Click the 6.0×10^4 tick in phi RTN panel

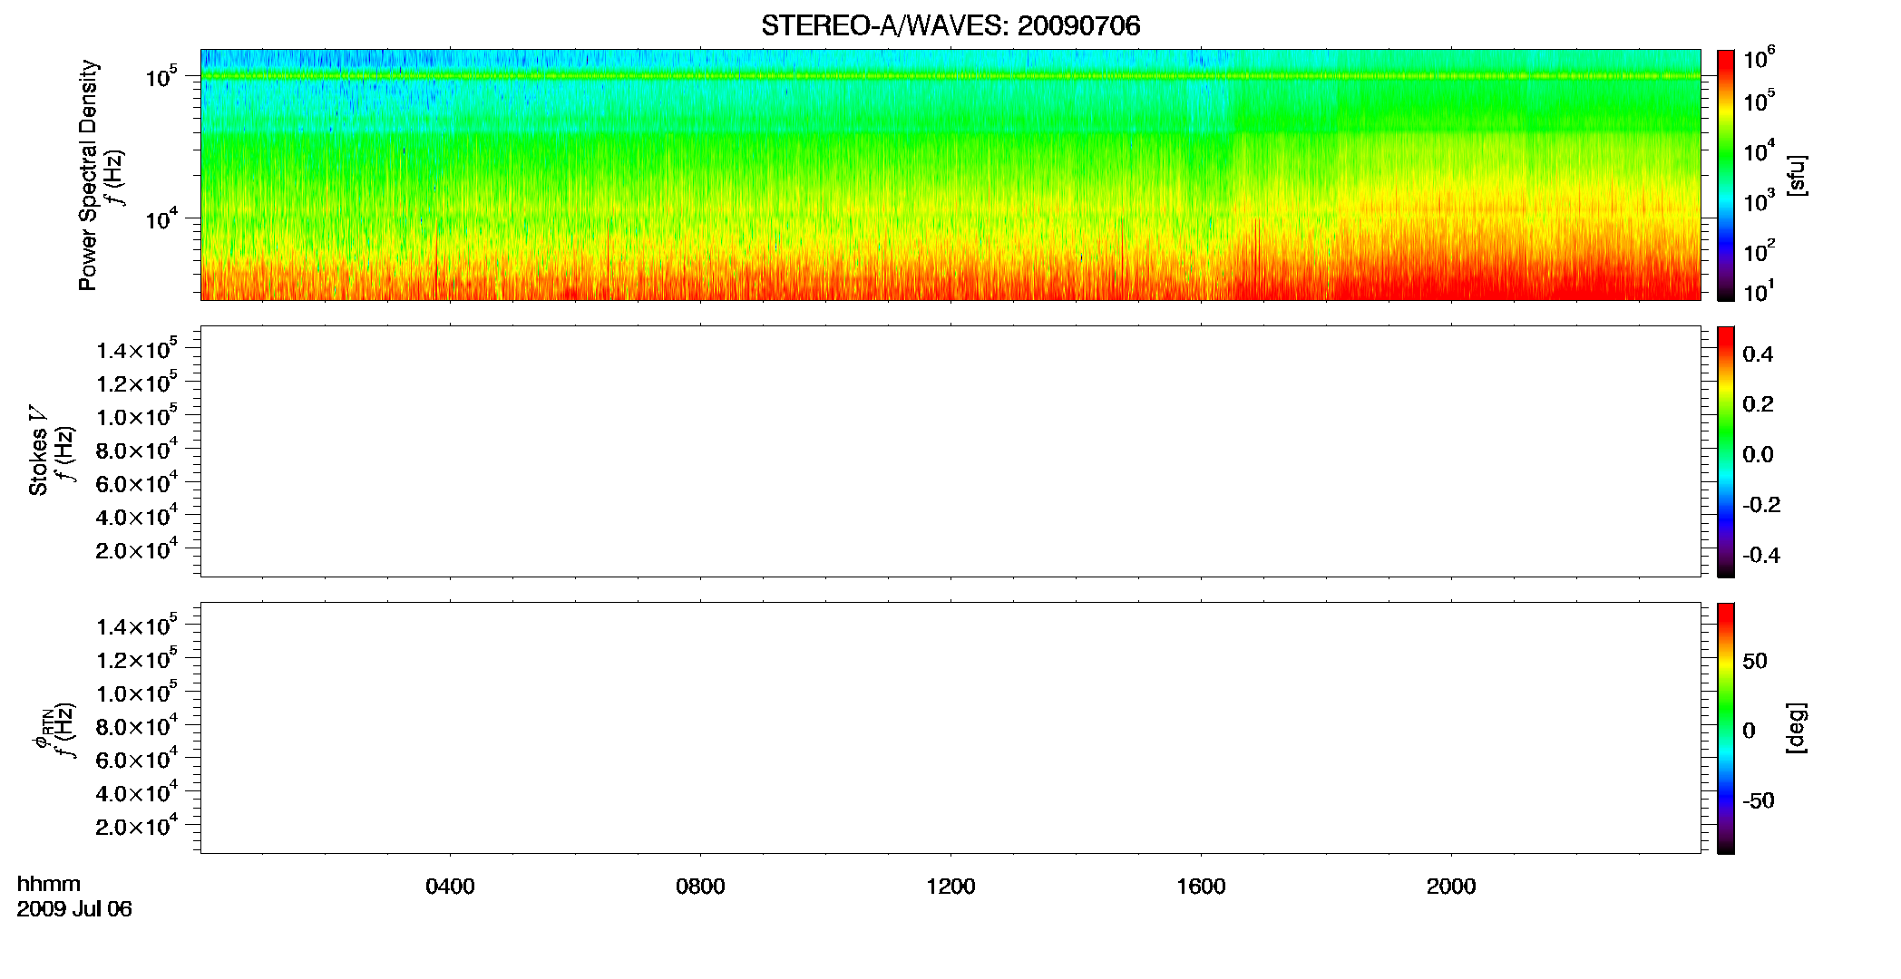[x=137, y=760]
